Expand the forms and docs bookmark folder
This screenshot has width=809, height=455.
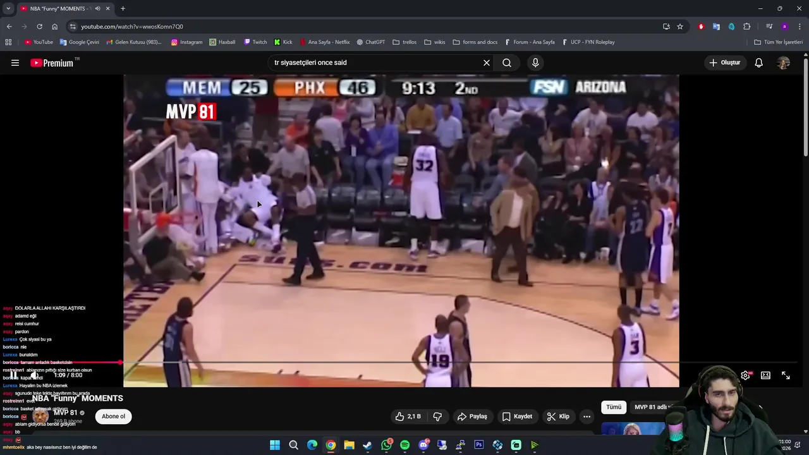pyautogui.click(x=475, y=42)
